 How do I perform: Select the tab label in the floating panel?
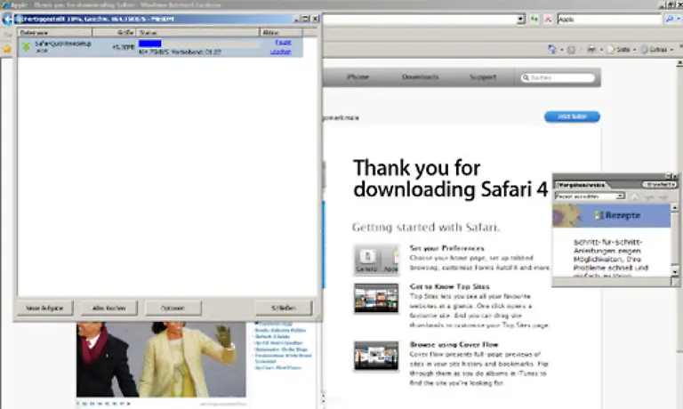(581, 185)
